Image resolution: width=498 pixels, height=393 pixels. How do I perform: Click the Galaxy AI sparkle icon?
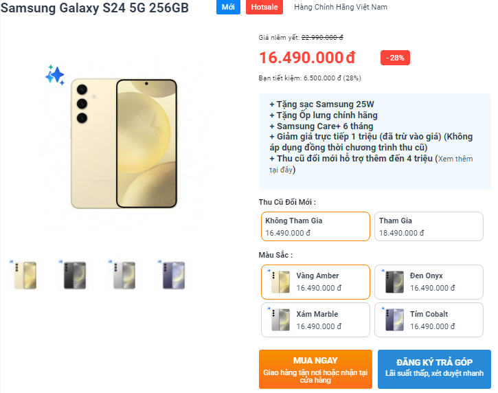coord(55,74)
